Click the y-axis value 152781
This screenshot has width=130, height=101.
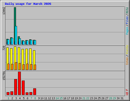[4, 76]
